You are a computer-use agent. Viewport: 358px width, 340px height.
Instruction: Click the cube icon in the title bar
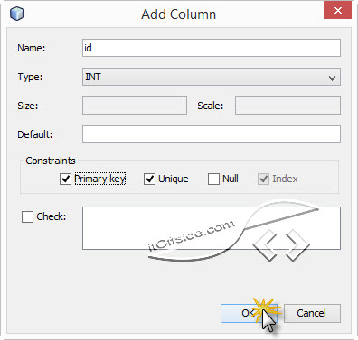tap(16, 14)
